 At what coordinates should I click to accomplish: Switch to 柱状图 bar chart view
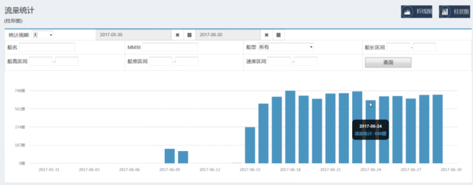454,12
